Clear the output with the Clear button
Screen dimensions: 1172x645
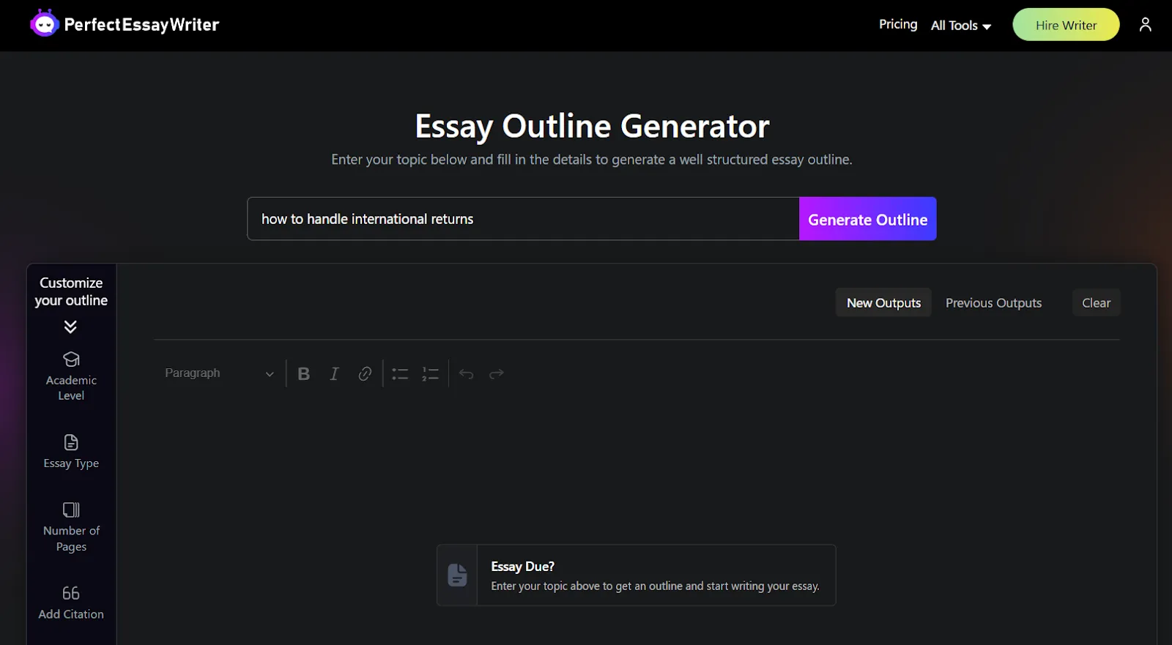point(1096,302)
